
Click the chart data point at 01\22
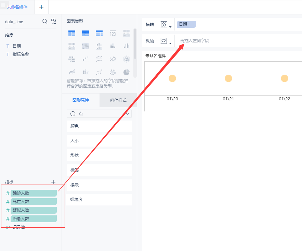(x=285, y=78)
